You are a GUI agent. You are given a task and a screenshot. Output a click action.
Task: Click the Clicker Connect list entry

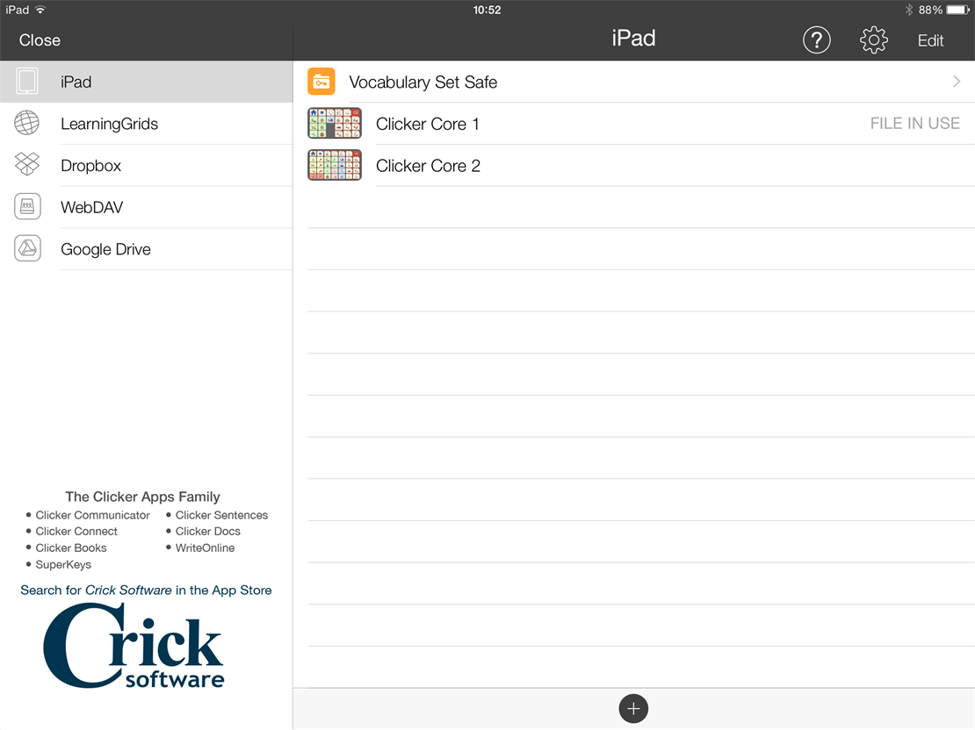click(76, 531)
